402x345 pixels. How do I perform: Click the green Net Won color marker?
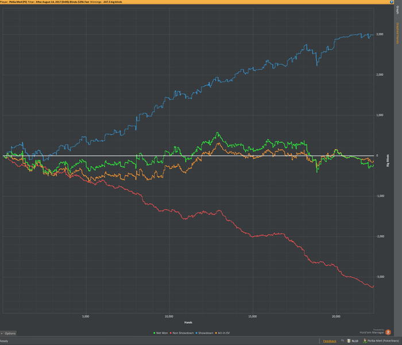tap(154, 333)
